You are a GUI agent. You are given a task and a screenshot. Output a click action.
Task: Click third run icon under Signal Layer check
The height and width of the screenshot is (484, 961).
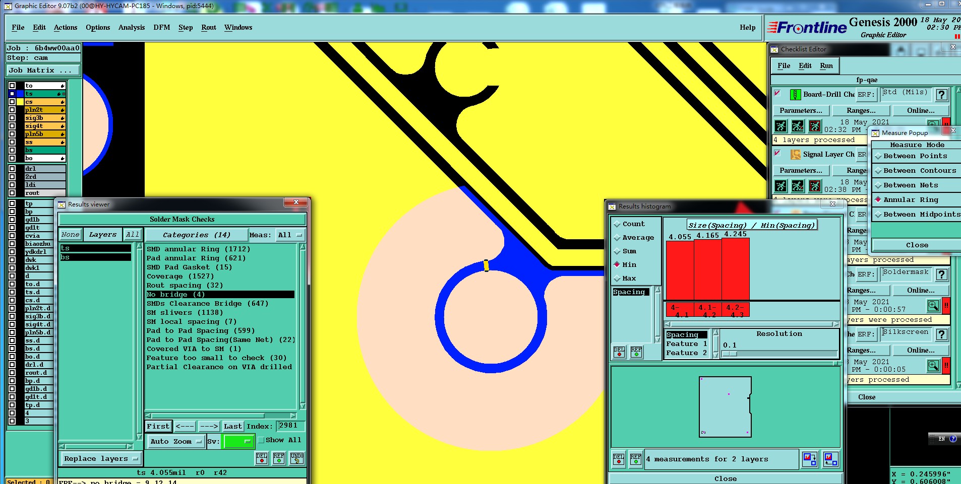point(815,186)
